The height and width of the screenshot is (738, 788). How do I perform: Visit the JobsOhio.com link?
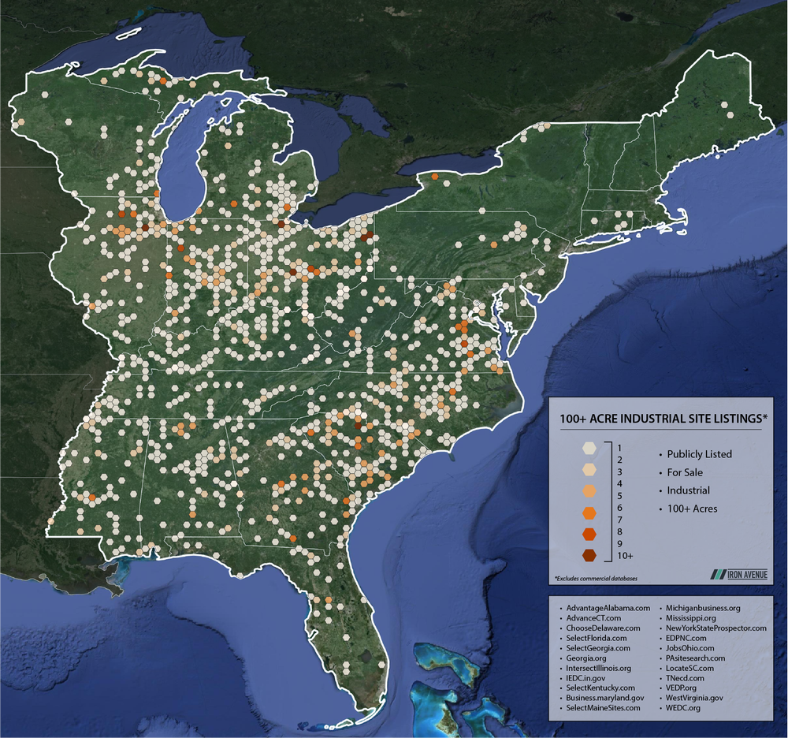(692, 647)
